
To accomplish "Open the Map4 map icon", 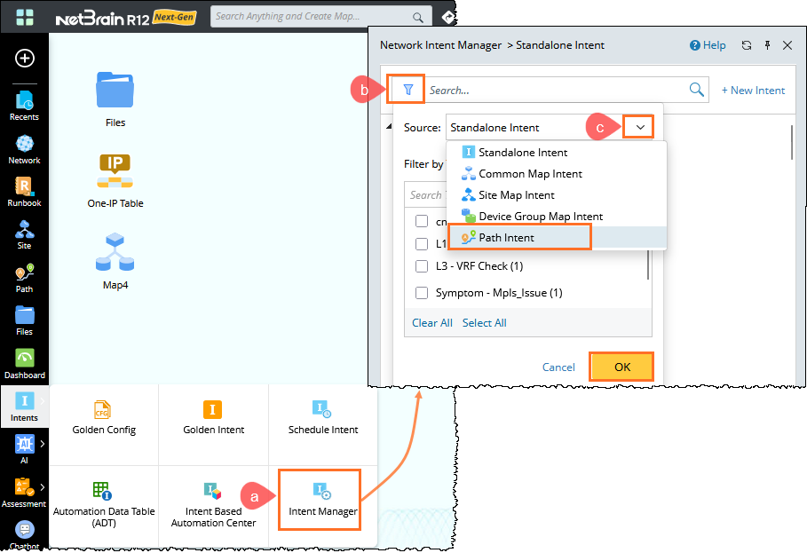I will pos(115,262).
